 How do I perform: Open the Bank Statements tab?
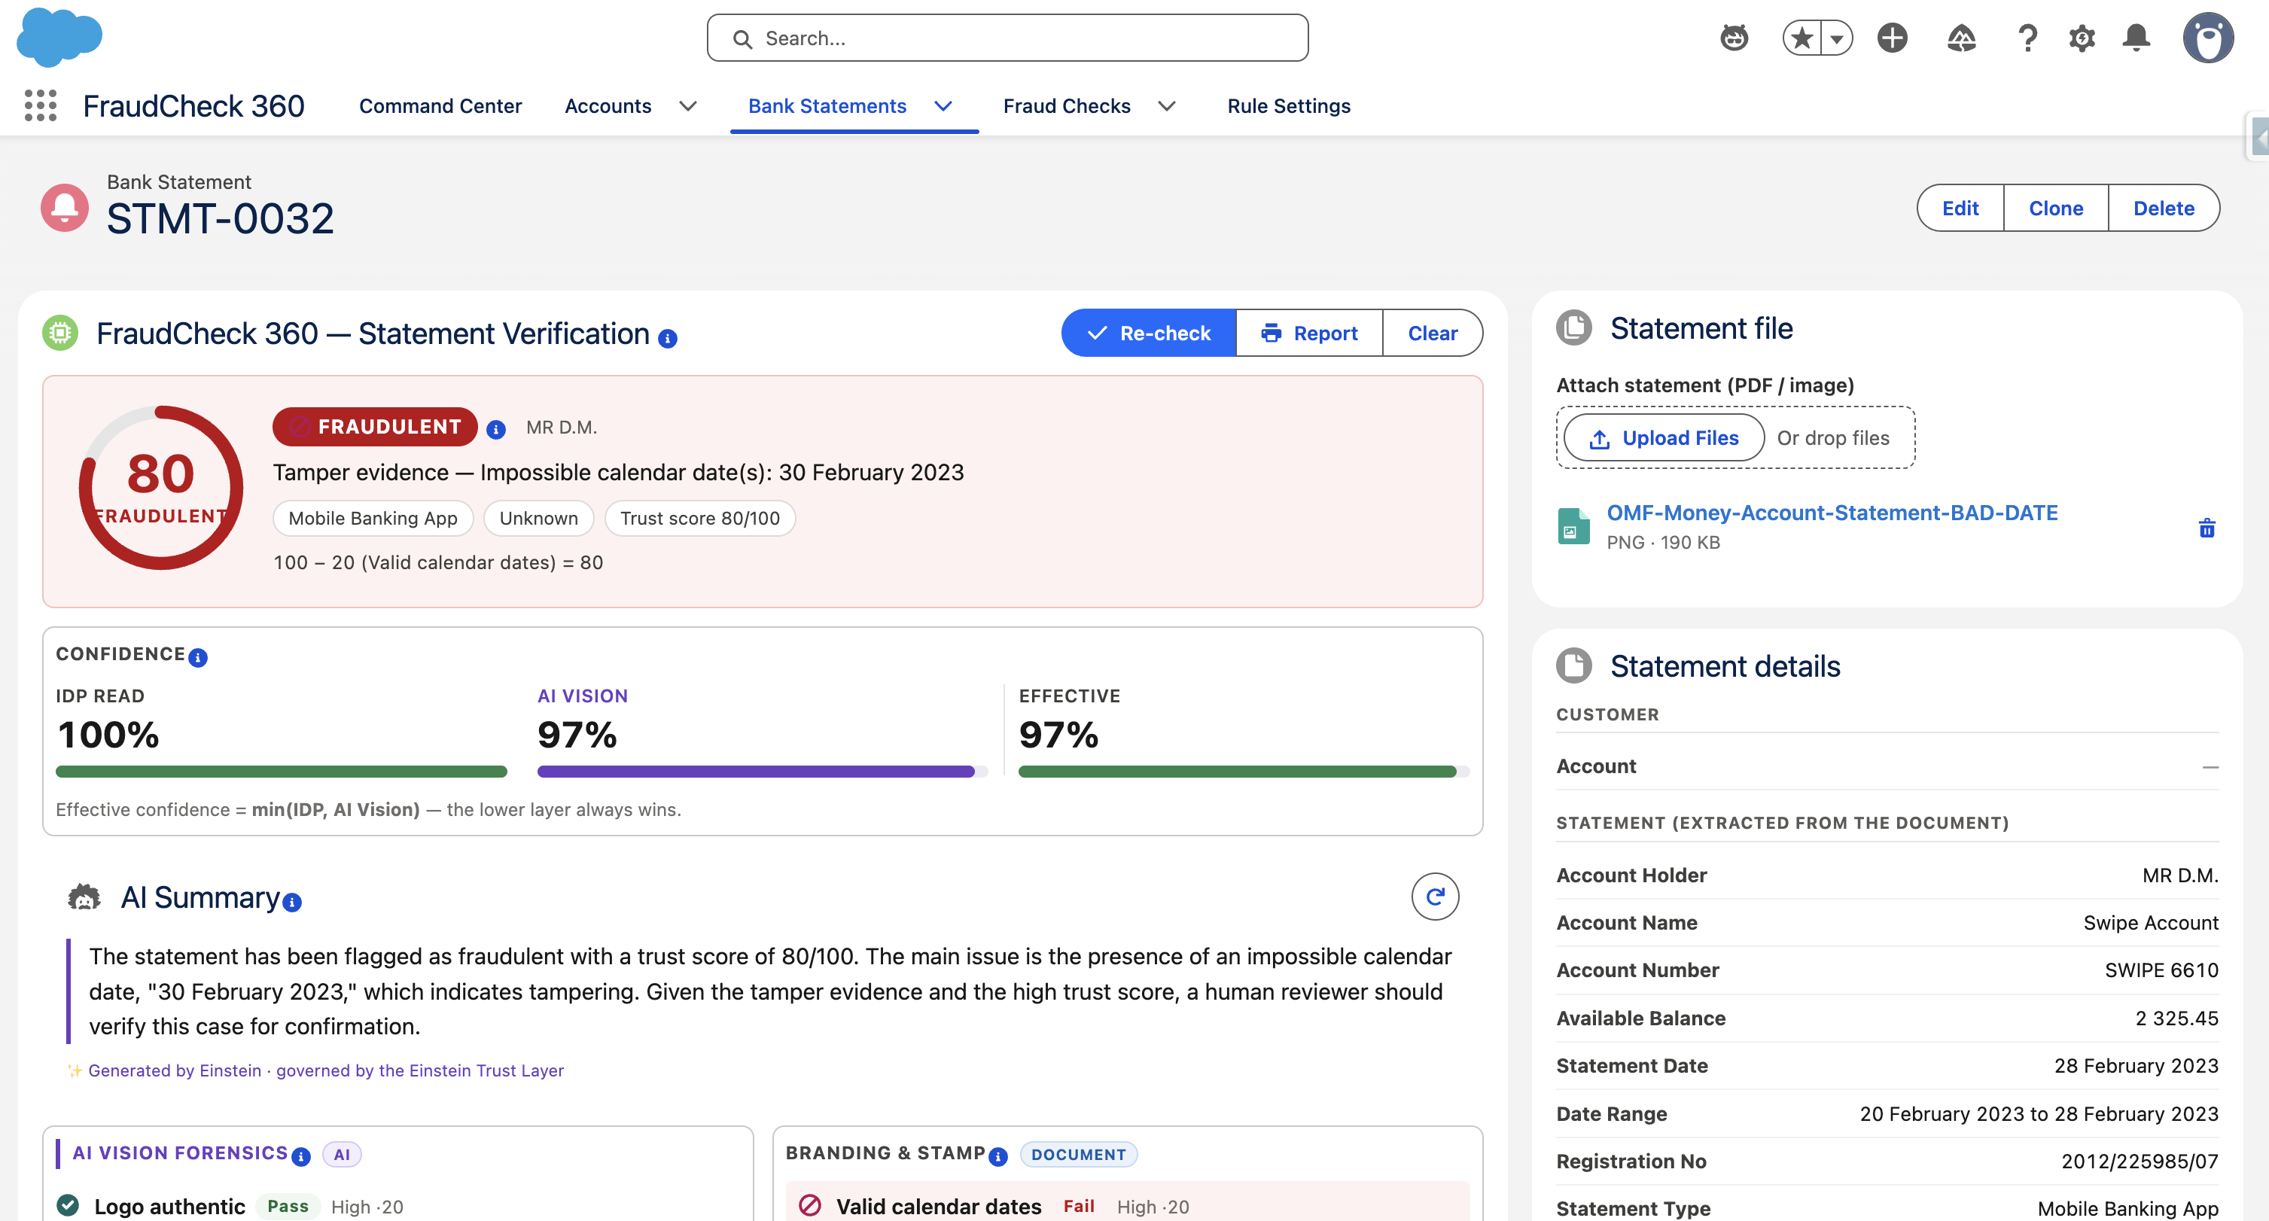tap(827, 105)
